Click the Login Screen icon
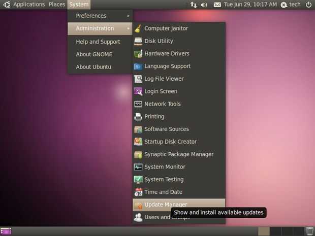Screen dimensions: 315x236 pyautogui.click(x=138, y=91)
